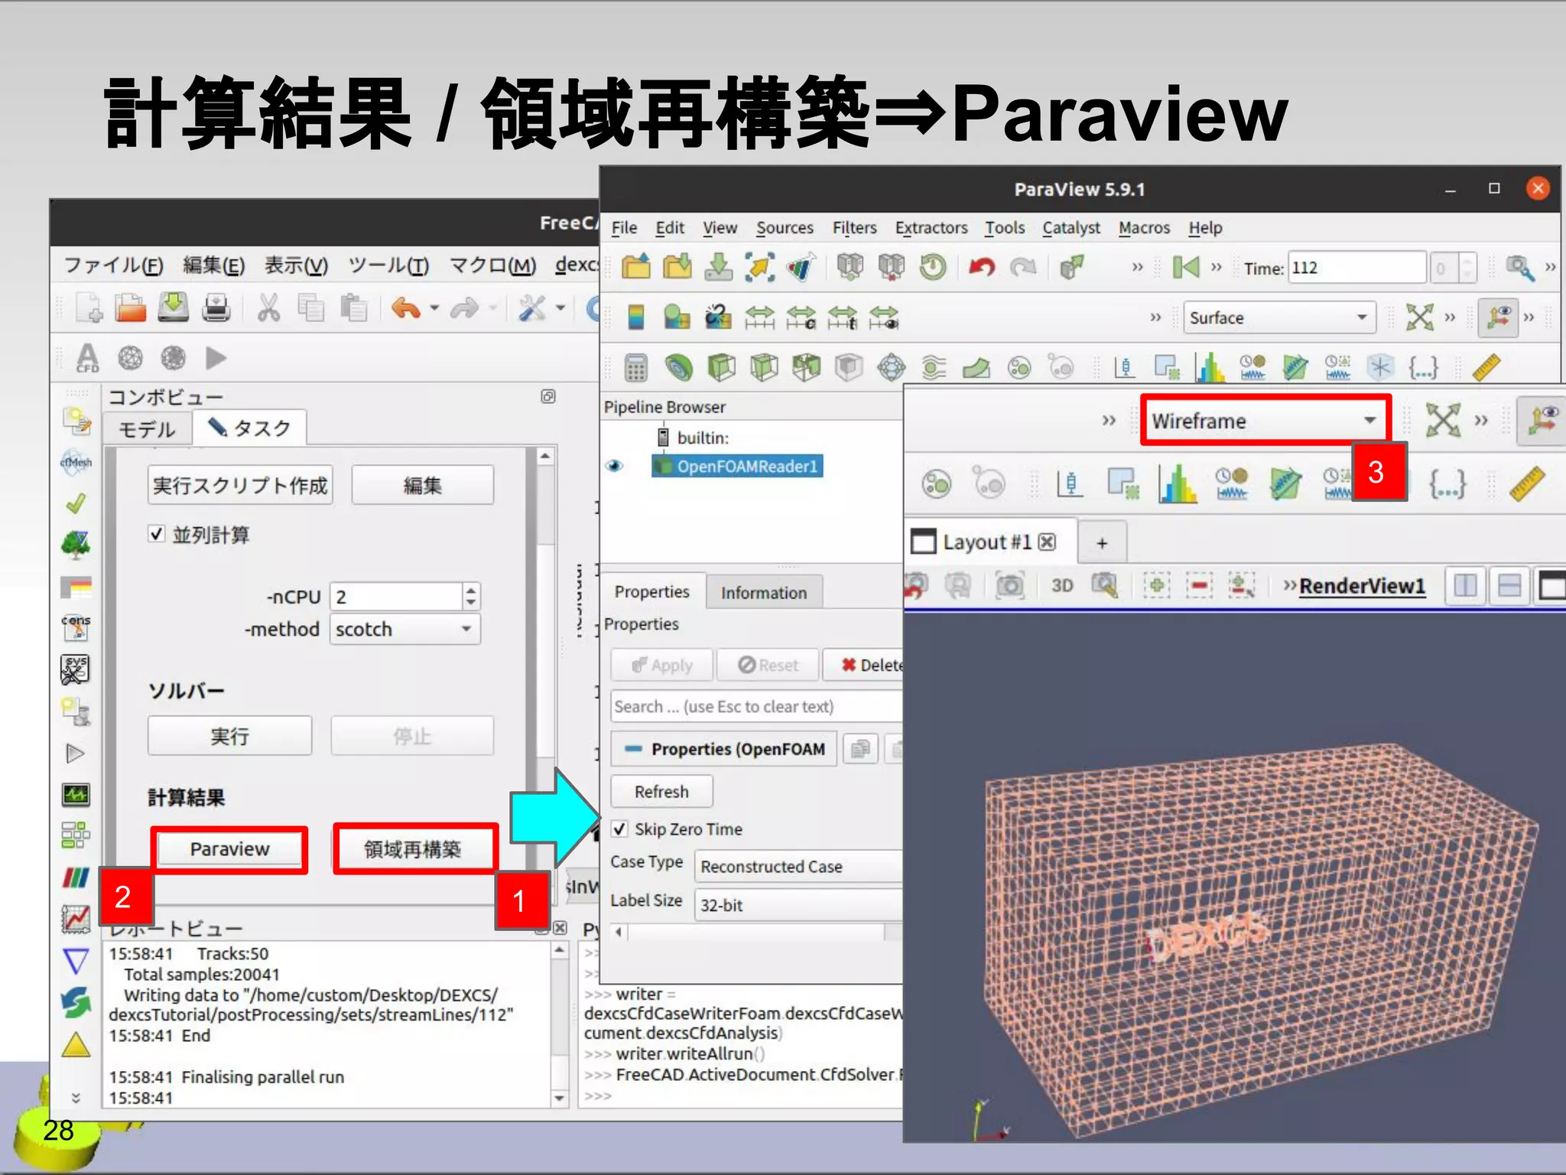Image resolution: width=1566 pixels, height=1175 pixels.
Task: Expand FreeCAD sidebar overflow chevron
Action: (76, 1098)
